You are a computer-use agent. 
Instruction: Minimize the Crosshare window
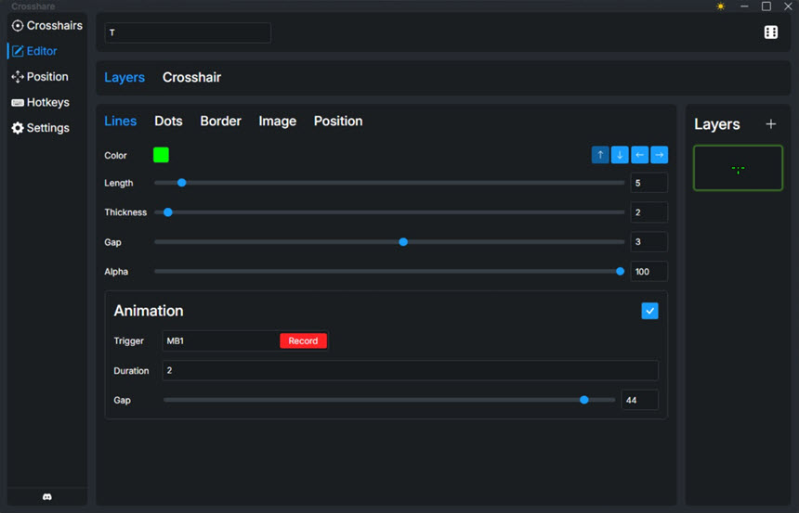pos(744,6)
